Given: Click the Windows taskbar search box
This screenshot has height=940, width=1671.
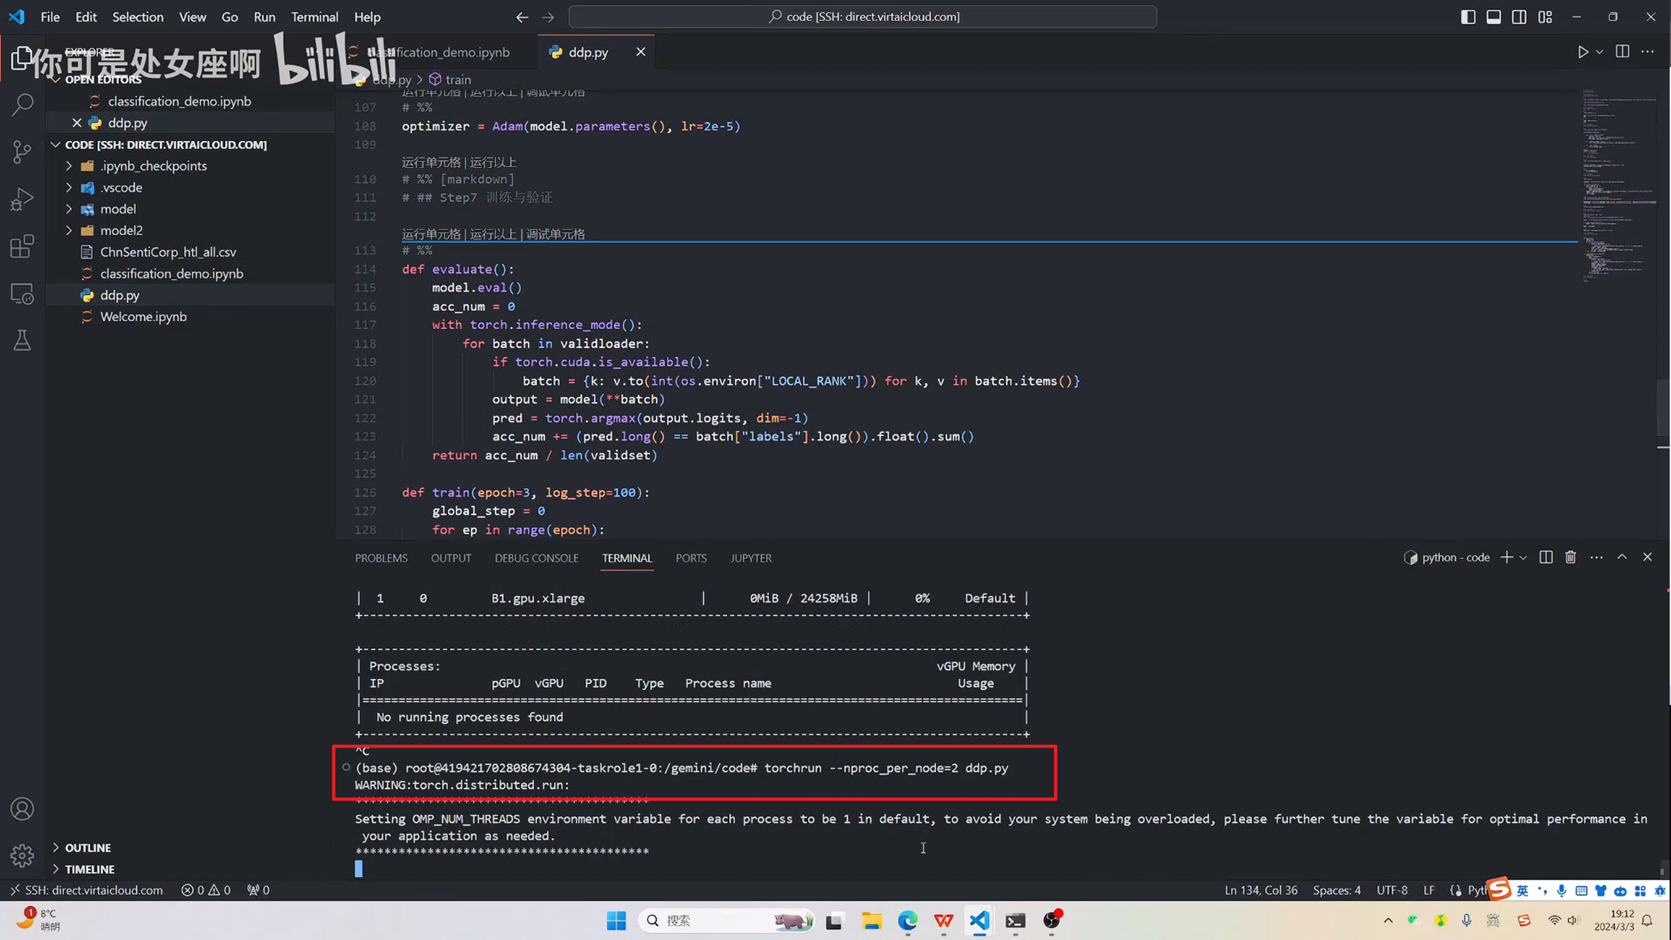Looking at the screenshot, I should pos(727,920).
